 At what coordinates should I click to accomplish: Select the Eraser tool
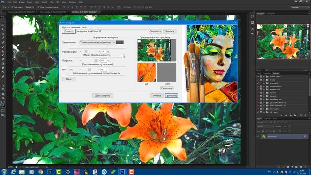[3, 59]
